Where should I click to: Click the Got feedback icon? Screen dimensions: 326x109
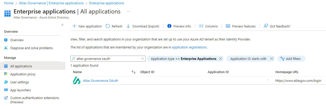(266, 26)
